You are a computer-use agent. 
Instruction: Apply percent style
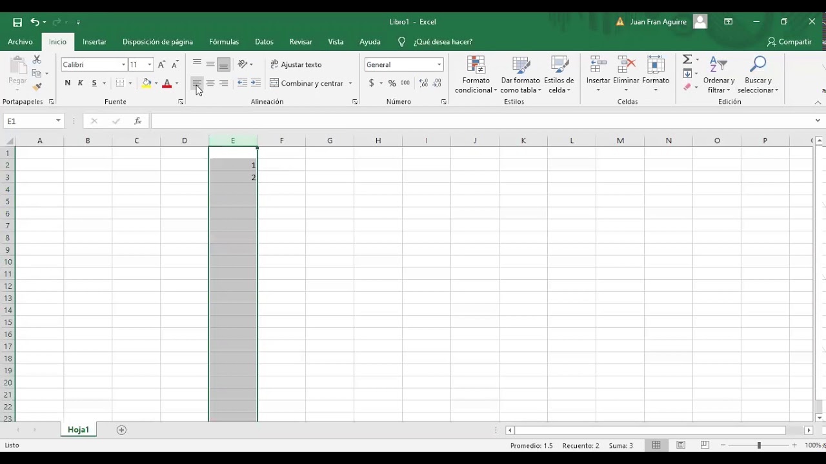point(392,83)
